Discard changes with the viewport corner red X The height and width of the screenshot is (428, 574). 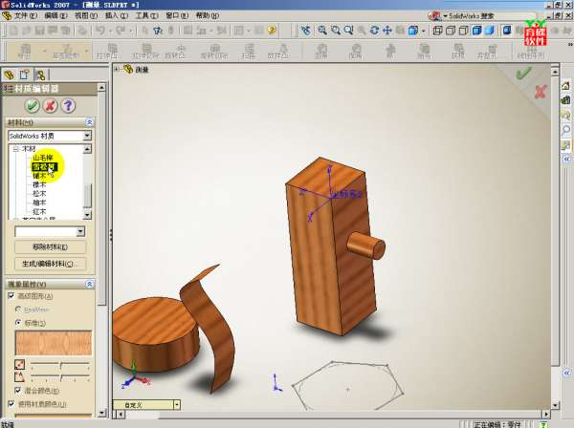tap(541, 92)
